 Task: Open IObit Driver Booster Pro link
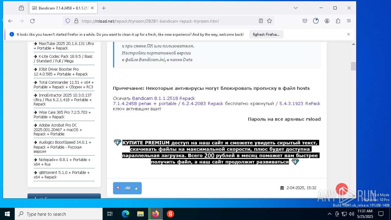tap(61, 72)
